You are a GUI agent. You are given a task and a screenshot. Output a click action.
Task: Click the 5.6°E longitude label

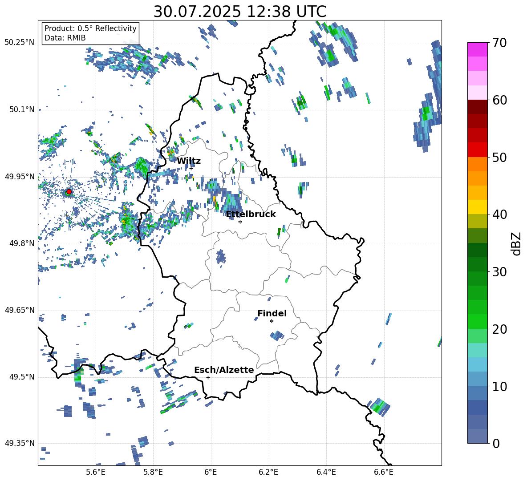(x=96, y=472)
